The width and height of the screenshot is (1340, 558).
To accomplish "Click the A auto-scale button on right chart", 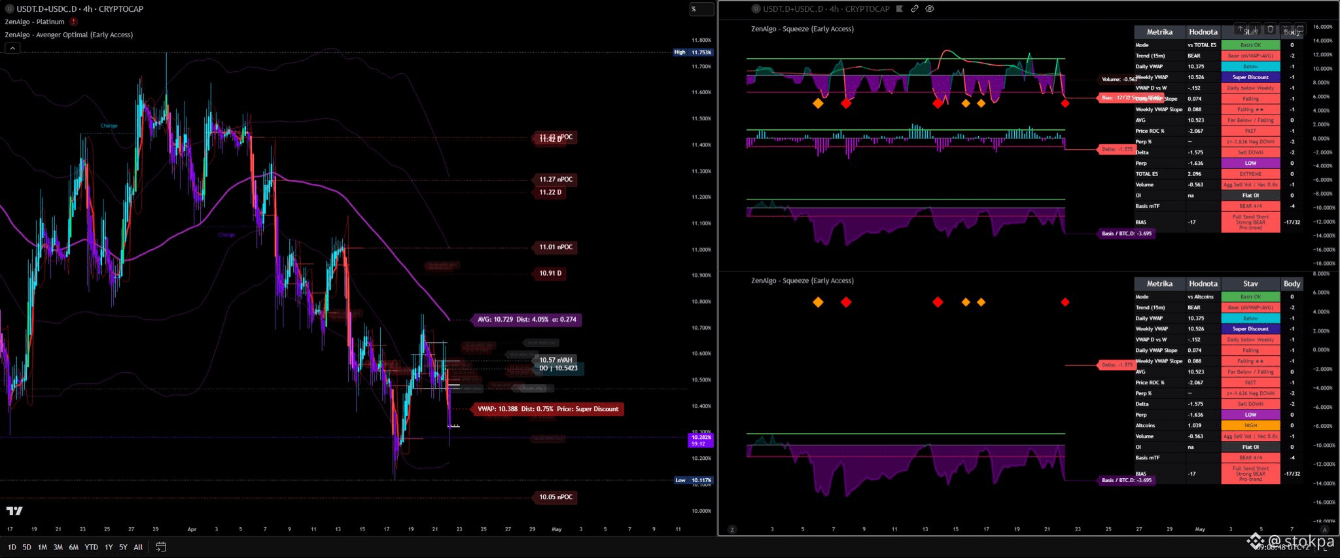I will point(1325,529).
